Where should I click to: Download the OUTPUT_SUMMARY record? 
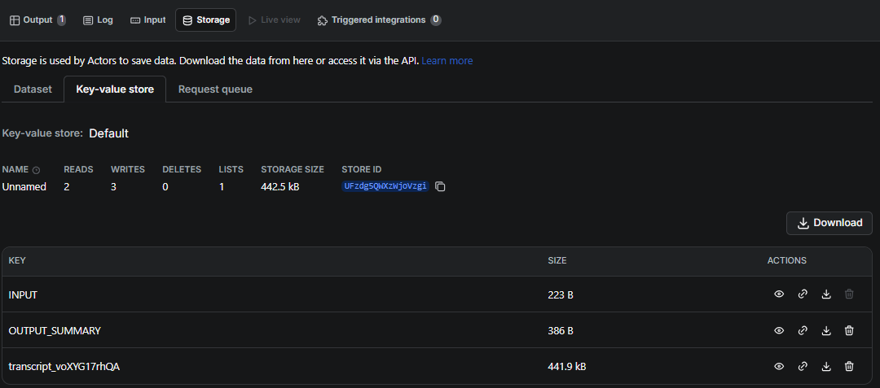click(826, 330)
